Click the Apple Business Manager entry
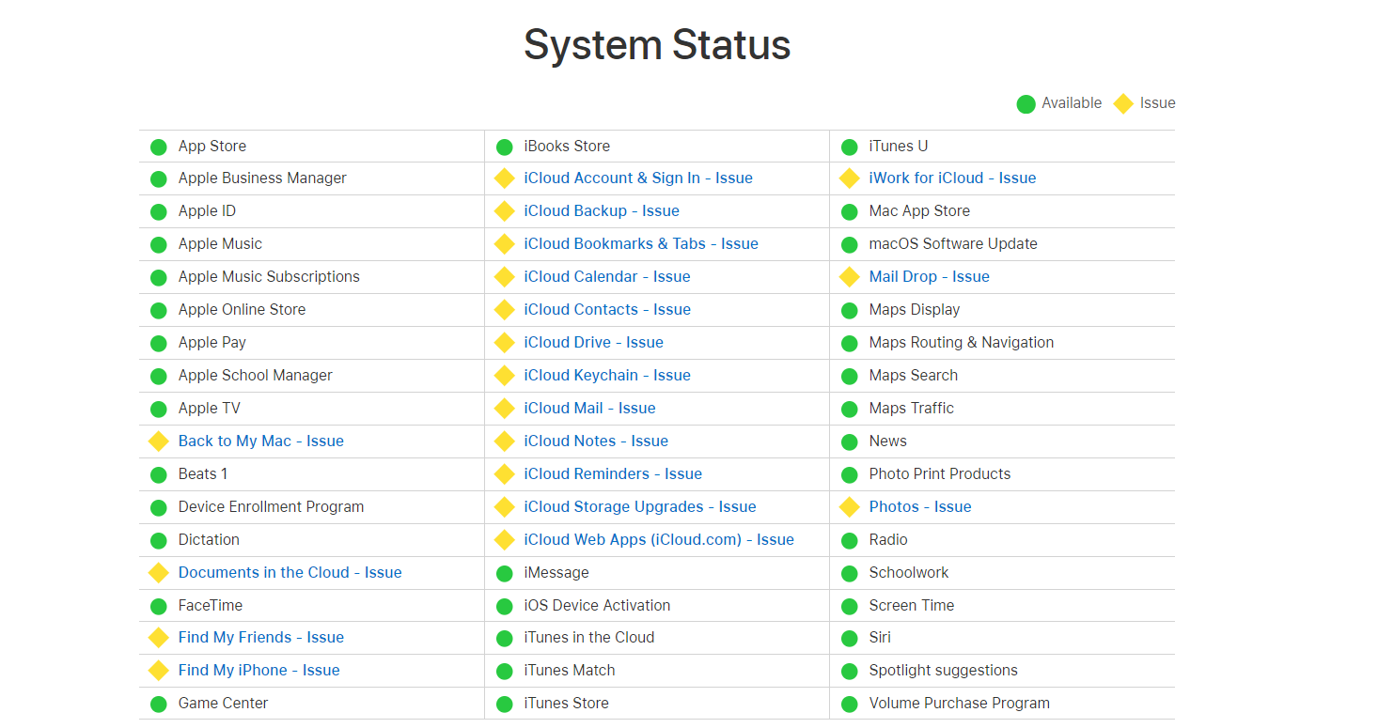This screenshot has height=728, width=1394. tap(262, 178)
